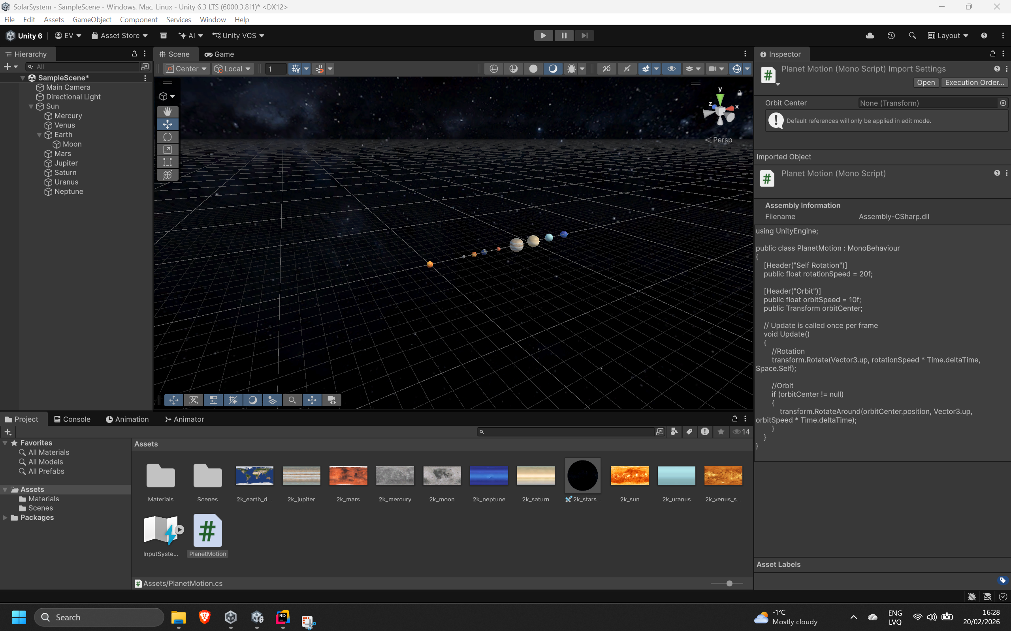1011x631 pixels.
Task: Adjust the asset icon size slider
Action: (x=729, y=583)
